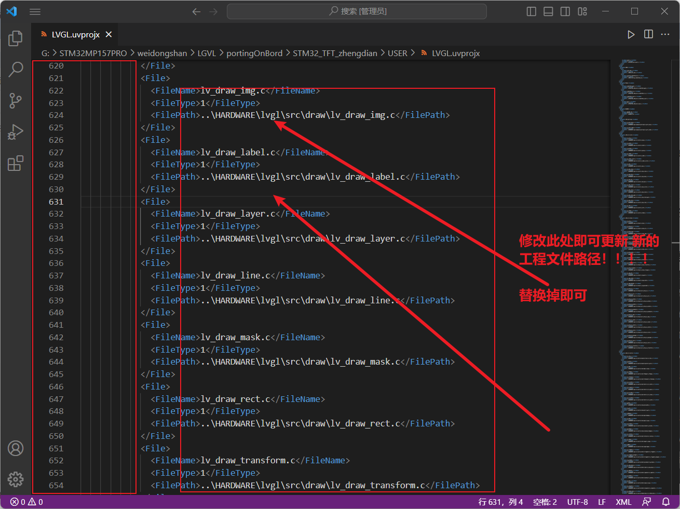The image size is (680, 509).
Task: Click the filename lv_draw_line.c on line 637
Action: click(235, 275)
